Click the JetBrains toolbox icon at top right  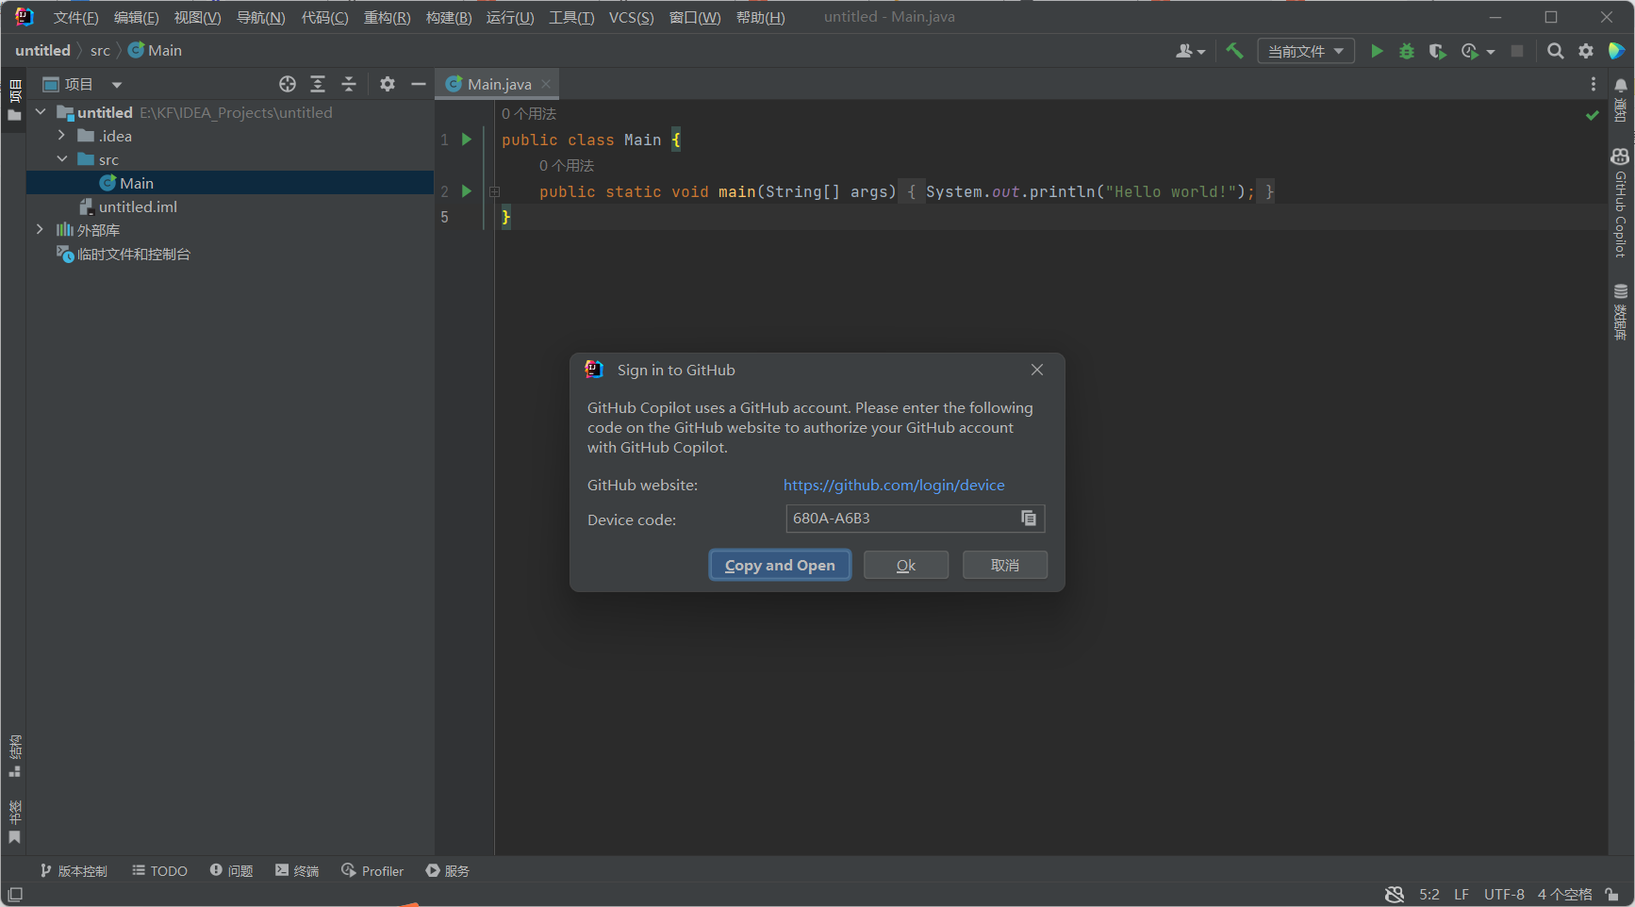(x=1616, y=51)
